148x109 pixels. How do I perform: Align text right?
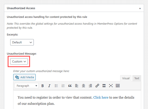(90, 86)
